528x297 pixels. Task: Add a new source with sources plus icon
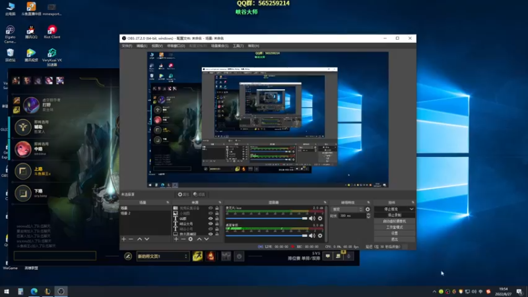pos(176,239)
